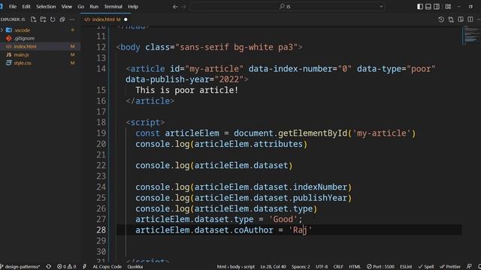Click the Ln 28, Col 40 cursor position
Image resolution: width=481 pixels, height=270 pixels.
(273, 267)
